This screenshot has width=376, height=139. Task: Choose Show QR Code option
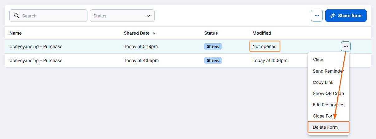(x=329, y=93)
